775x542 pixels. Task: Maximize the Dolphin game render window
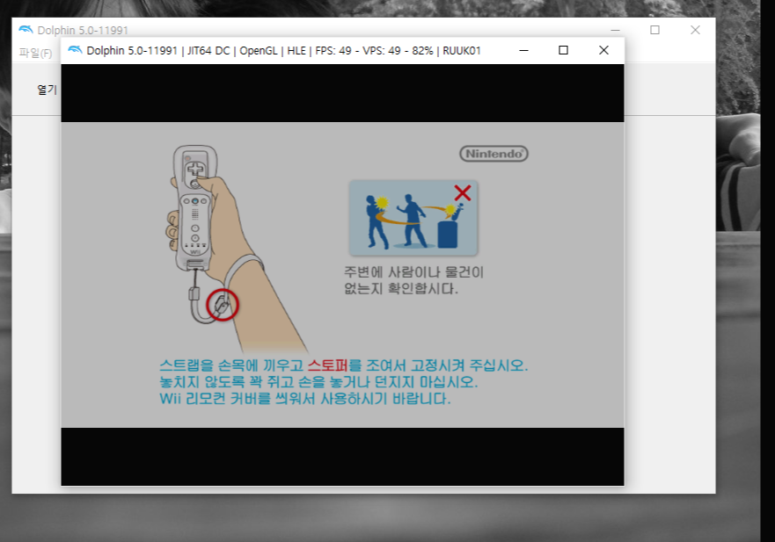tap(563, 50)
